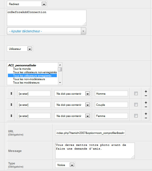Click the [avatar] field in the Femme row
This screenshot has height=171, width=152.
(34, 116)
